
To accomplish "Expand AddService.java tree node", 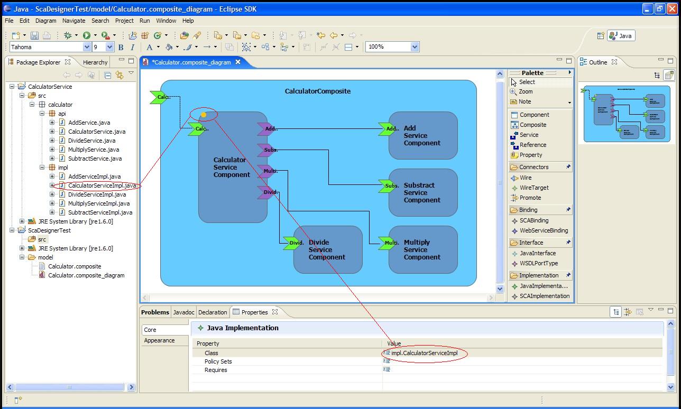I will click(52, 123).
